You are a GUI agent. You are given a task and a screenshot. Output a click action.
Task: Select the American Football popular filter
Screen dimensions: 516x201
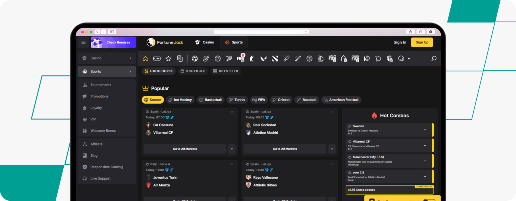pos(341,100)
